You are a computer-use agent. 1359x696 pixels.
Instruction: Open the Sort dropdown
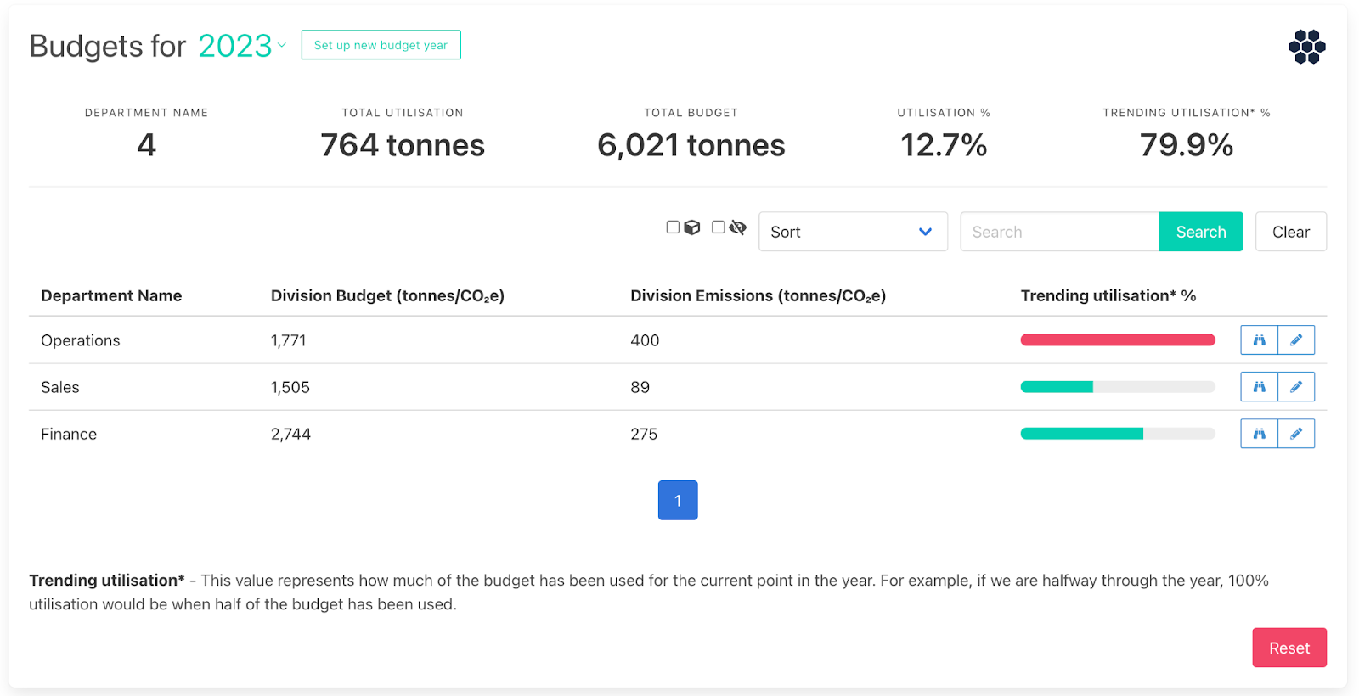tap(852, 232)
